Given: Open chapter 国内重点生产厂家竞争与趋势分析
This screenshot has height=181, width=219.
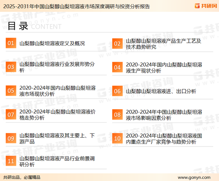Looking at the screenshot, I should 164,139.
